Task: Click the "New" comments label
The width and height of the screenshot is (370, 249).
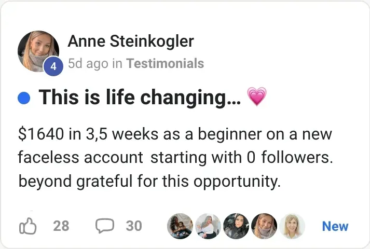Action: click(335, 226)
